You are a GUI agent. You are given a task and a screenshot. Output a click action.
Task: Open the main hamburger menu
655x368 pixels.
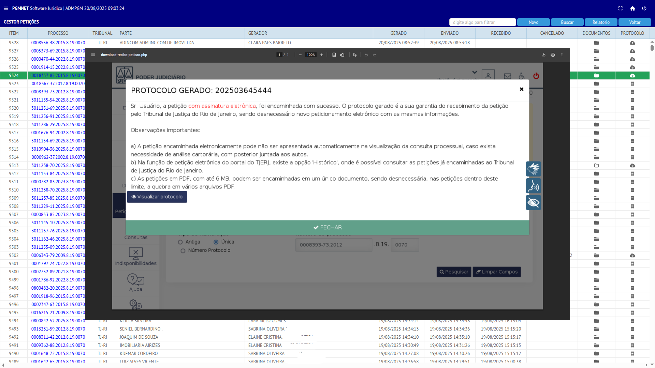(6, 9)
